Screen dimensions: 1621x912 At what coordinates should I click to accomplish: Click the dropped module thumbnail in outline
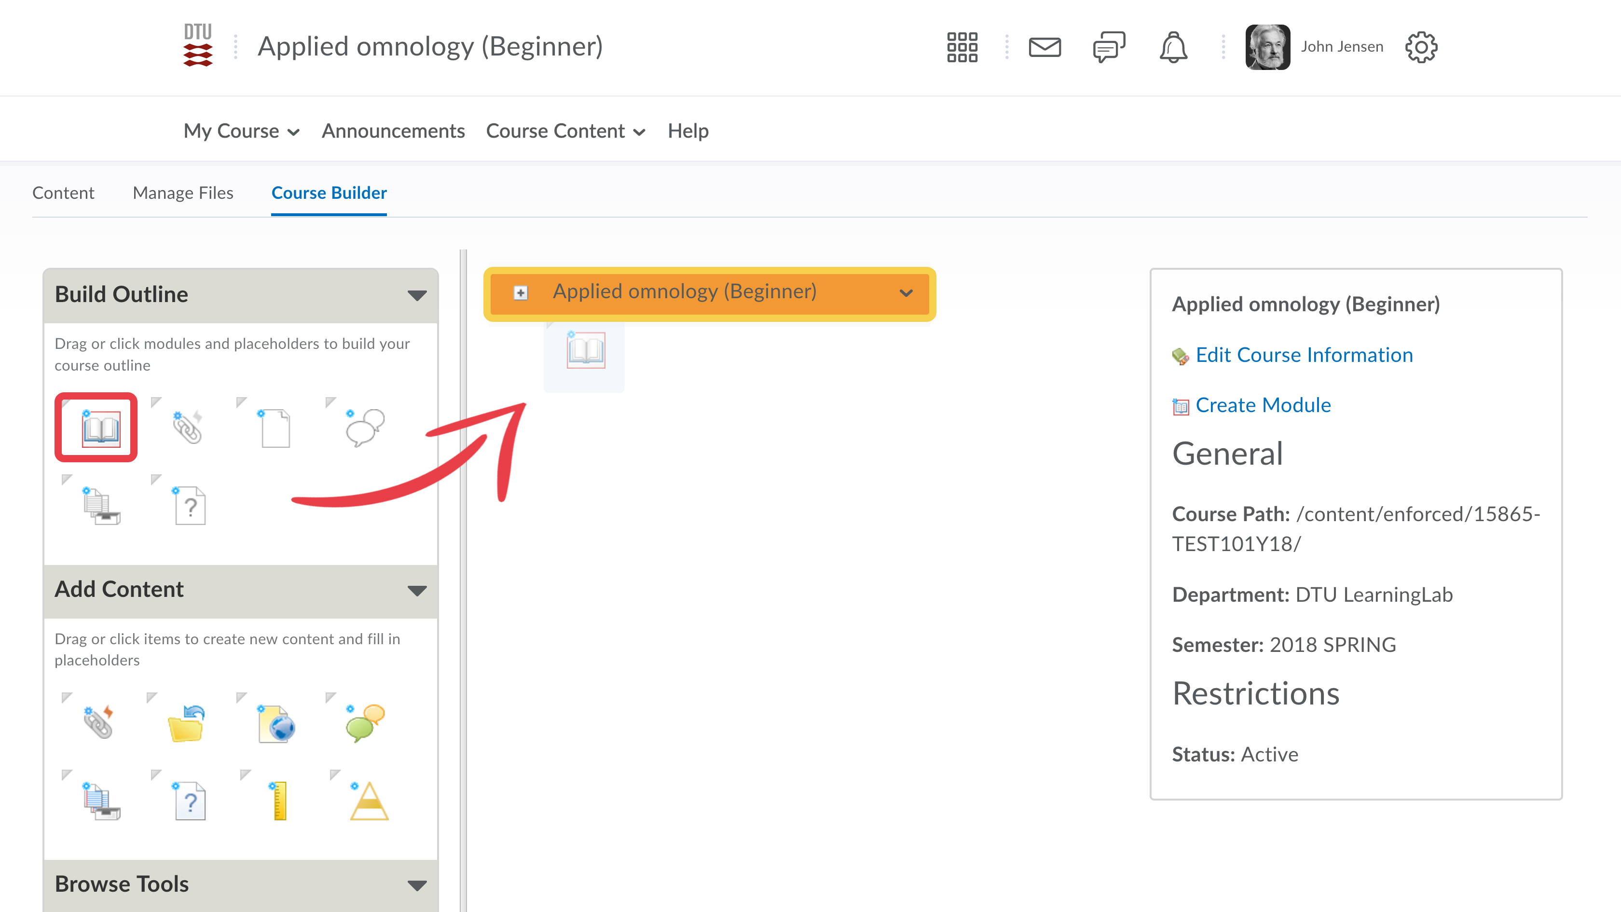pyautogui.click(x=585, y=351)
